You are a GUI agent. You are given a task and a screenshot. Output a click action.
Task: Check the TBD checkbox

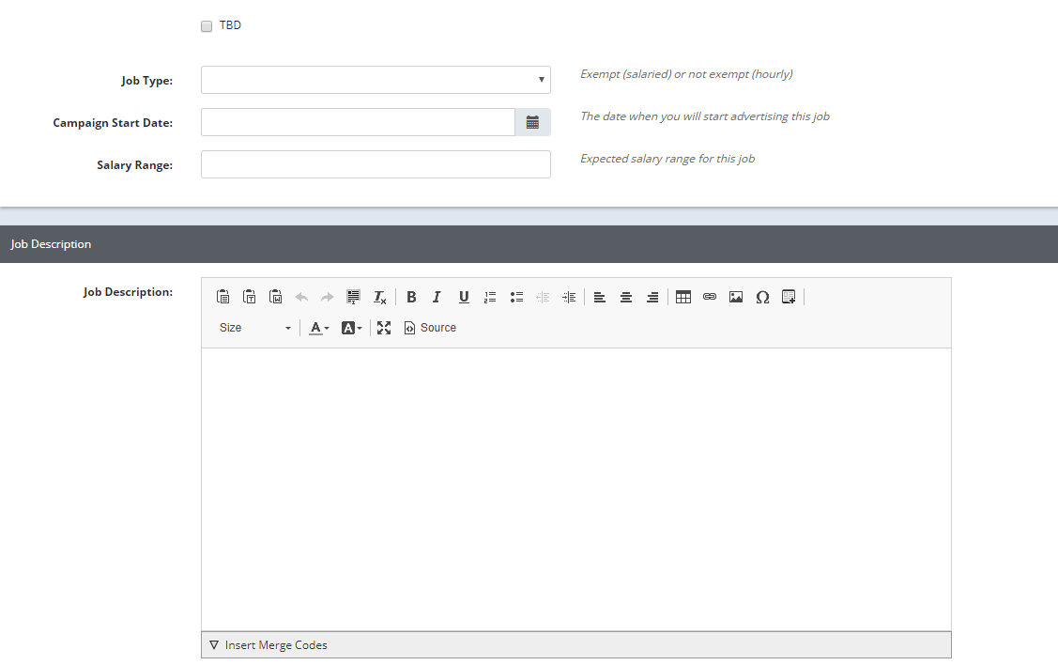[x=207, y=25]
